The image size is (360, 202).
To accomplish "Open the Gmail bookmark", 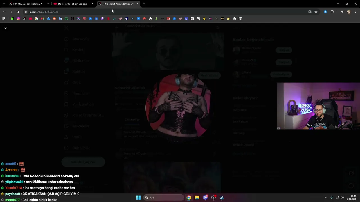I will (42, 19).
